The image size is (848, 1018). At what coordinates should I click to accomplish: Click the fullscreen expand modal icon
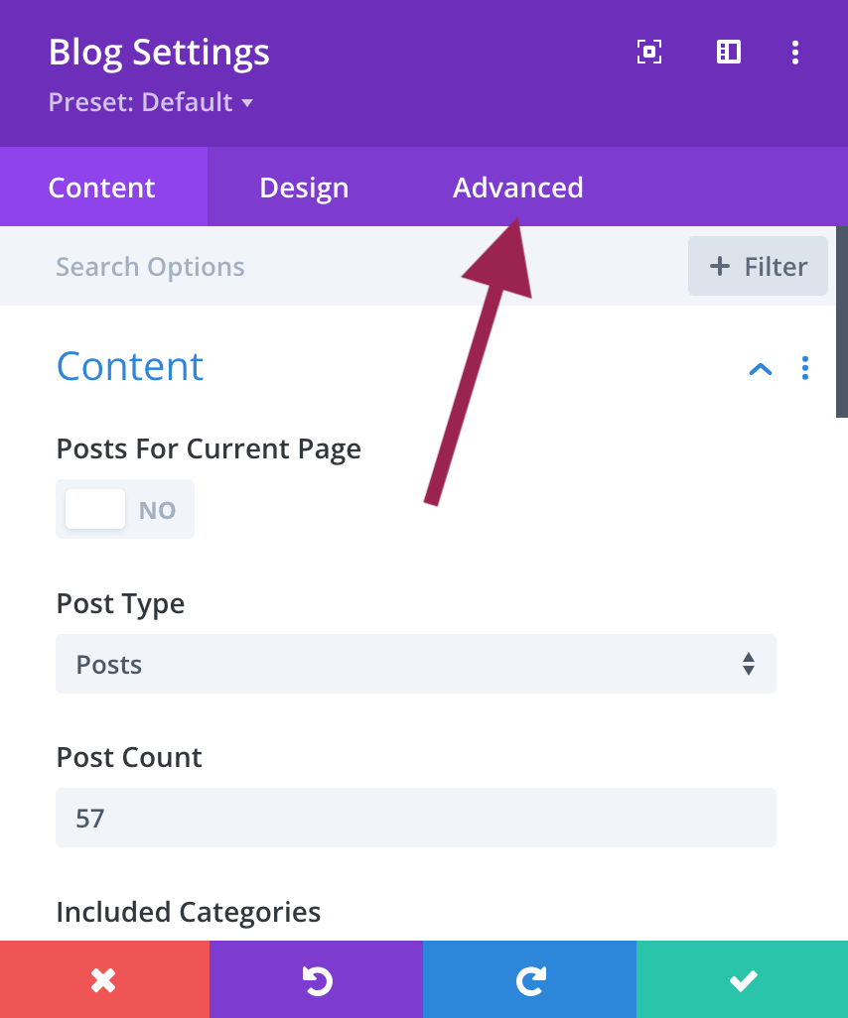click(649, 53)
